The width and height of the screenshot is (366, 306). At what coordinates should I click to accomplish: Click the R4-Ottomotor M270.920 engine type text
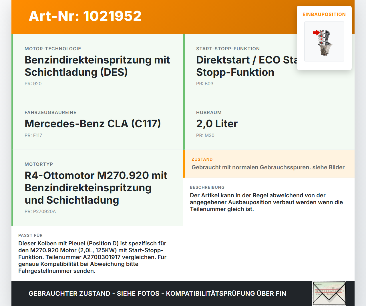pos(96,188)
